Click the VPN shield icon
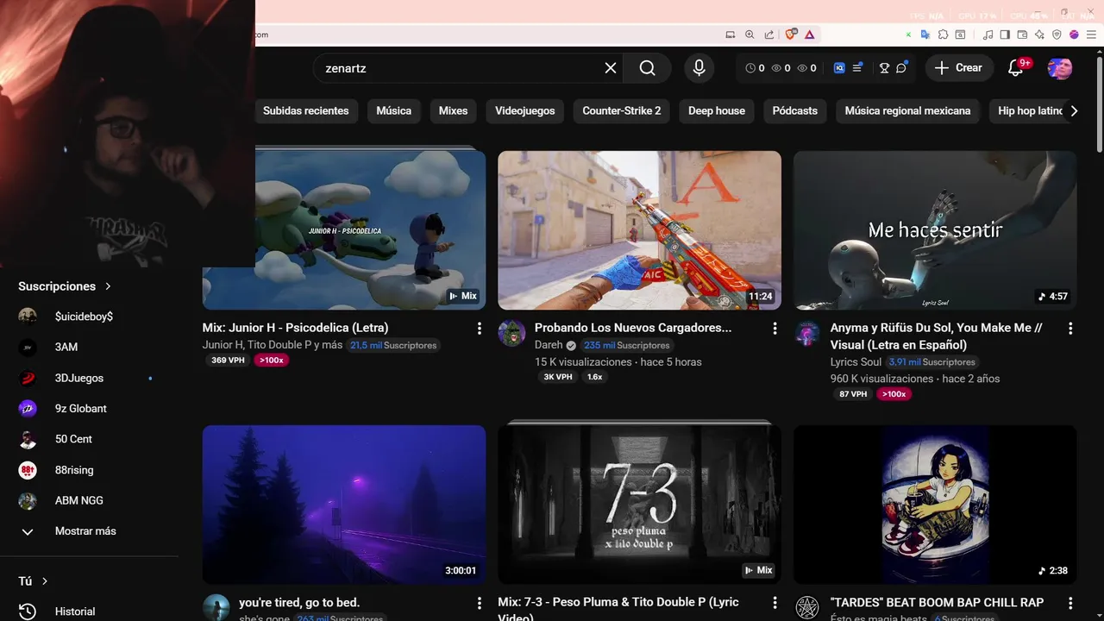This screenshot has height=621, width=1104. [1057, 34]
